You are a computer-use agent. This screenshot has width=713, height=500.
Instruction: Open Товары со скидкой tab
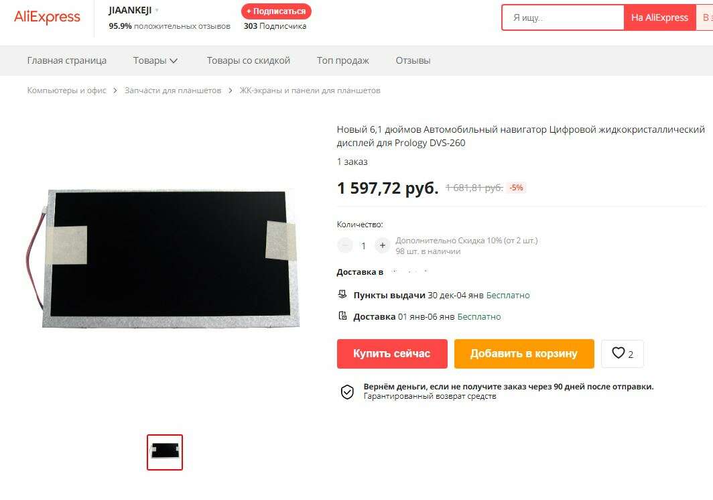coord(248,60)
